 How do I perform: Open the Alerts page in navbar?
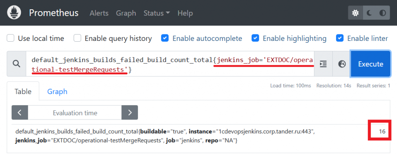(99, 13)
